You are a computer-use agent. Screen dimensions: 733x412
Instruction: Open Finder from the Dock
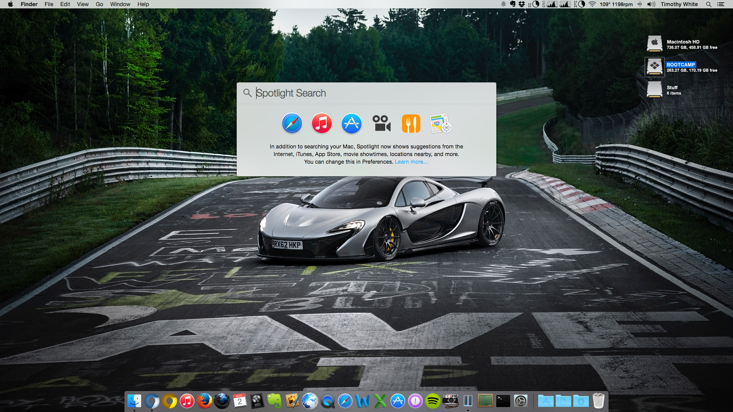tap(134, 401)
